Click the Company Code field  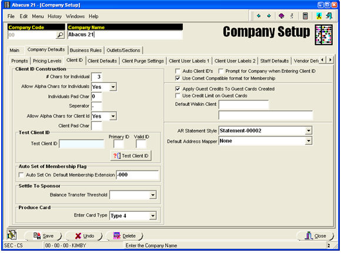(x=32, y=35)
